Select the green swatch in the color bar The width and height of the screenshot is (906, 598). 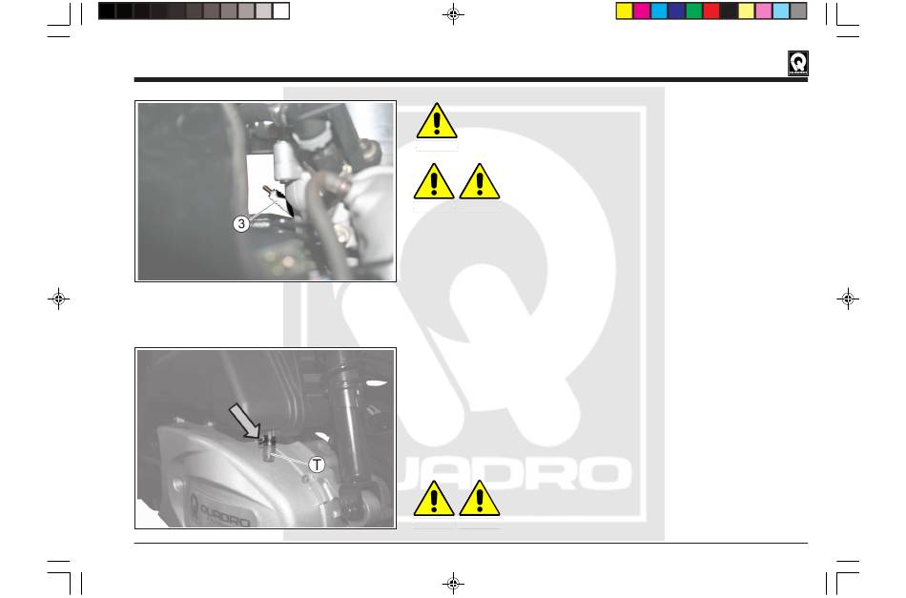tap(694, 11)
